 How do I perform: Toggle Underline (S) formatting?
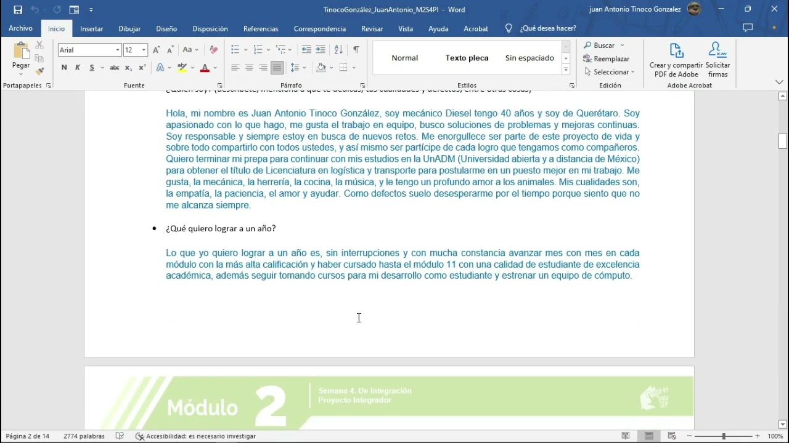pyautogui.click(x=92, y=68)
